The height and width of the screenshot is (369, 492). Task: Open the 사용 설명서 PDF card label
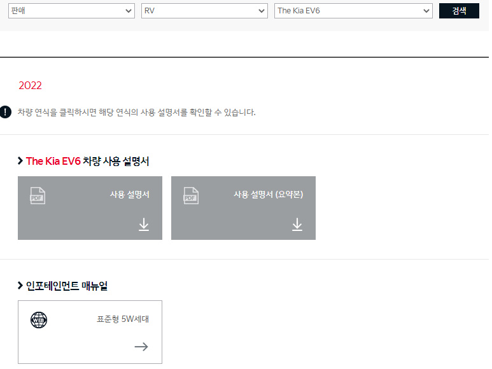(130, 195)
